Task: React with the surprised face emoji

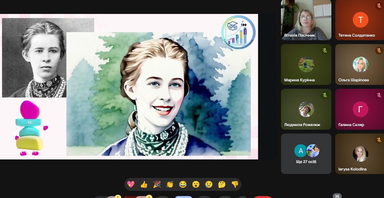Action: click(x=196, y=184)
